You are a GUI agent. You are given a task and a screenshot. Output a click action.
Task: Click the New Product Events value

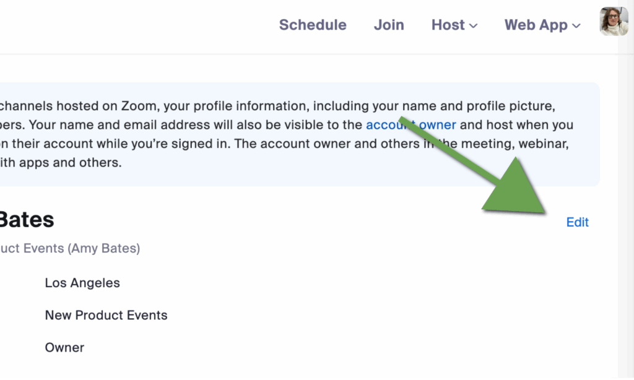pos(106,315)
